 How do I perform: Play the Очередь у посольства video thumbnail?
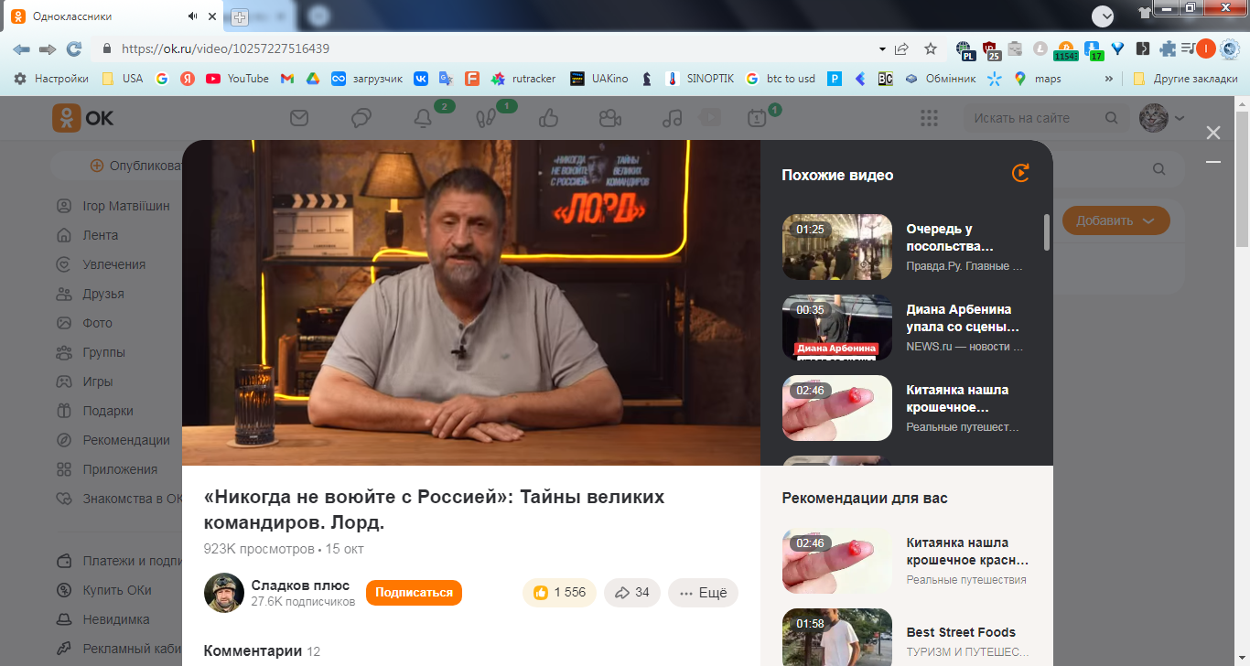coord(837,247)
